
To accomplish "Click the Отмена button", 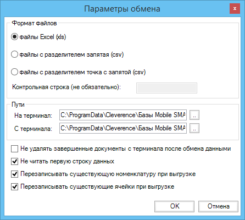I will 218,206.
